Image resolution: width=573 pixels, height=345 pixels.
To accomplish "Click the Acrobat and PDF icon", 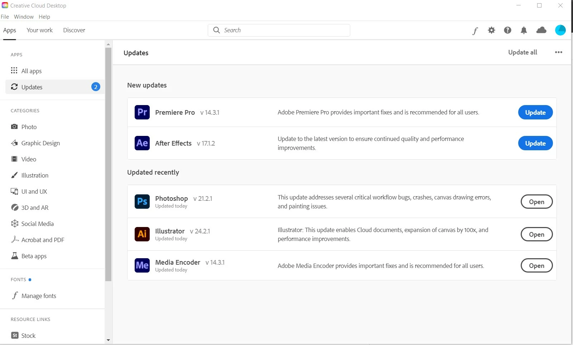I will click(15, 239).
